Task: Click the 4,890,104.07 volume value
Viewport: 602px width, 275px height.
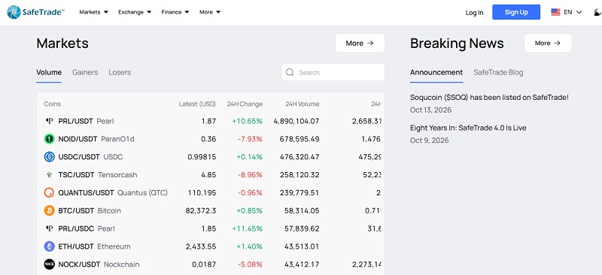Action: [x=296, y=121]
